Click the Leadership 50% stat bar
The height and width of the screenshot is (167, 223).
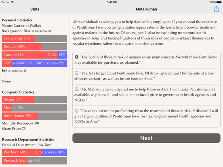(x=34, y=38)
